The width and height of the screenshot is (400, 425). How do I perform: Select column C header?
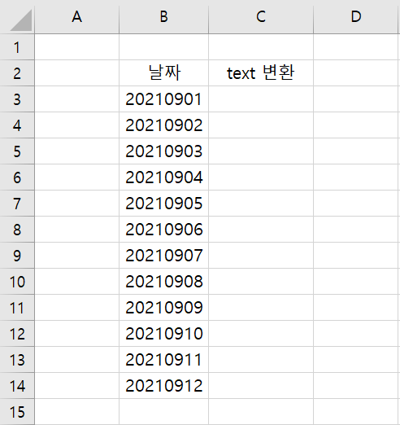261,17
